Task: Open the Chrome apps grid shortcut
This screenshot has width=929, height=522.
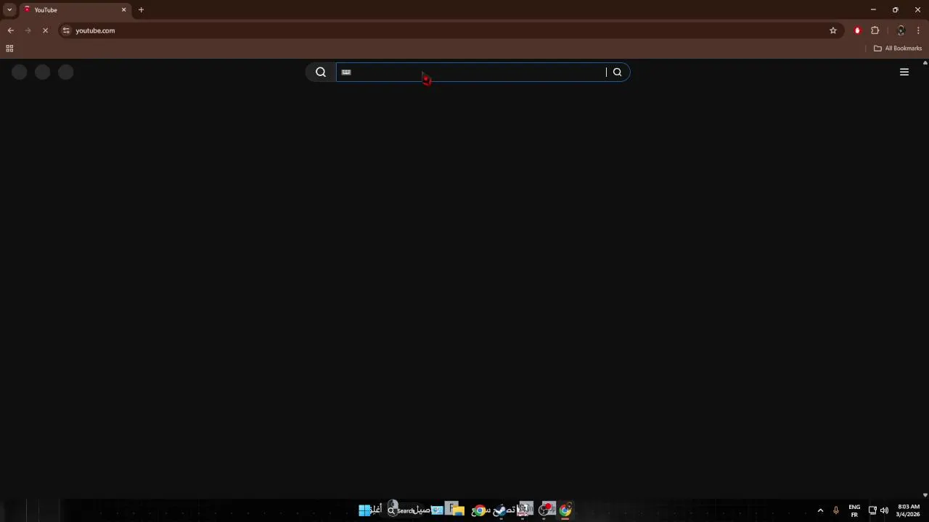Action: click(x=9, y=49)
